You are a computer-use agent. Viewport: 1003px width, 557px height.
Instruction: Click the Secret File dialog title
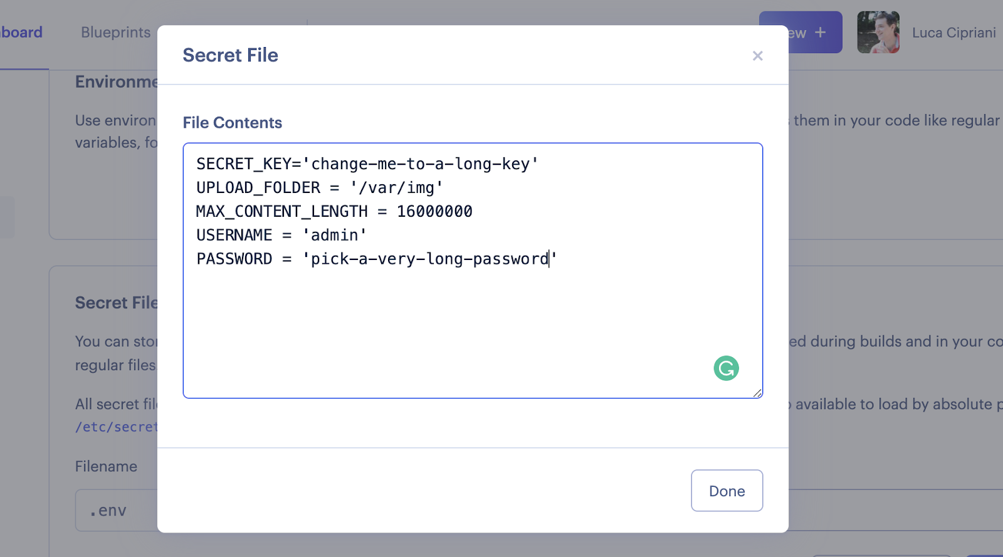click(x=230, y=55)
